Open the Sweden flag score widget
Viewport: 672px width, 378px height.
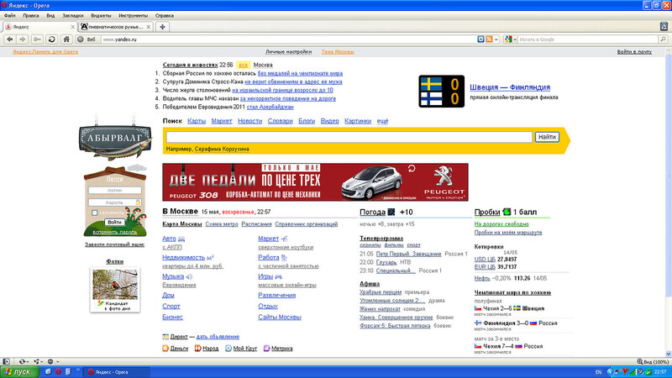point(442,92)
